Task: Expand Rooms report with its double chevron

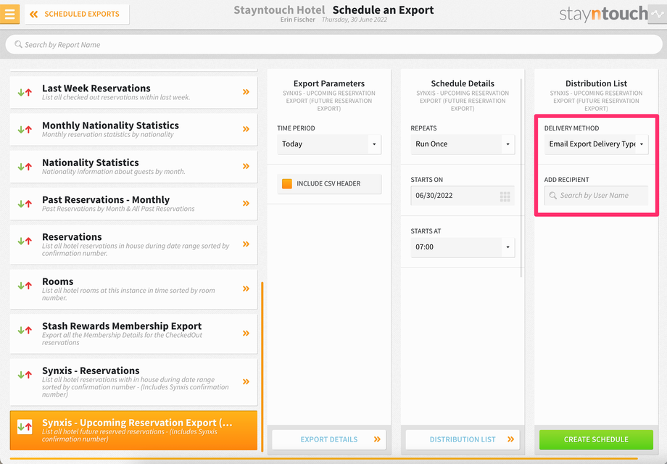Action: pos(246,289)
